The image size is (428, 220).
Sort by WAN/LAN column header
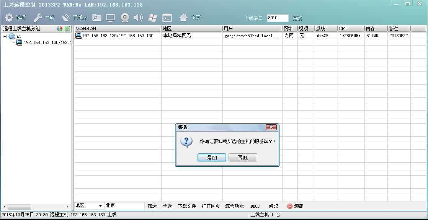click(x=118, y=29)
